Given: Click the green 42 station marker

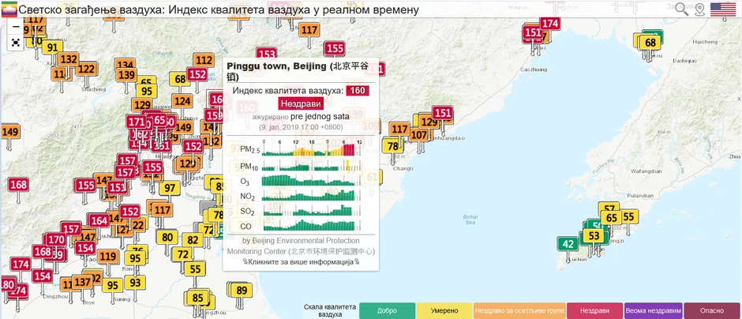Looking at the screenshot, I should (568, 244).
